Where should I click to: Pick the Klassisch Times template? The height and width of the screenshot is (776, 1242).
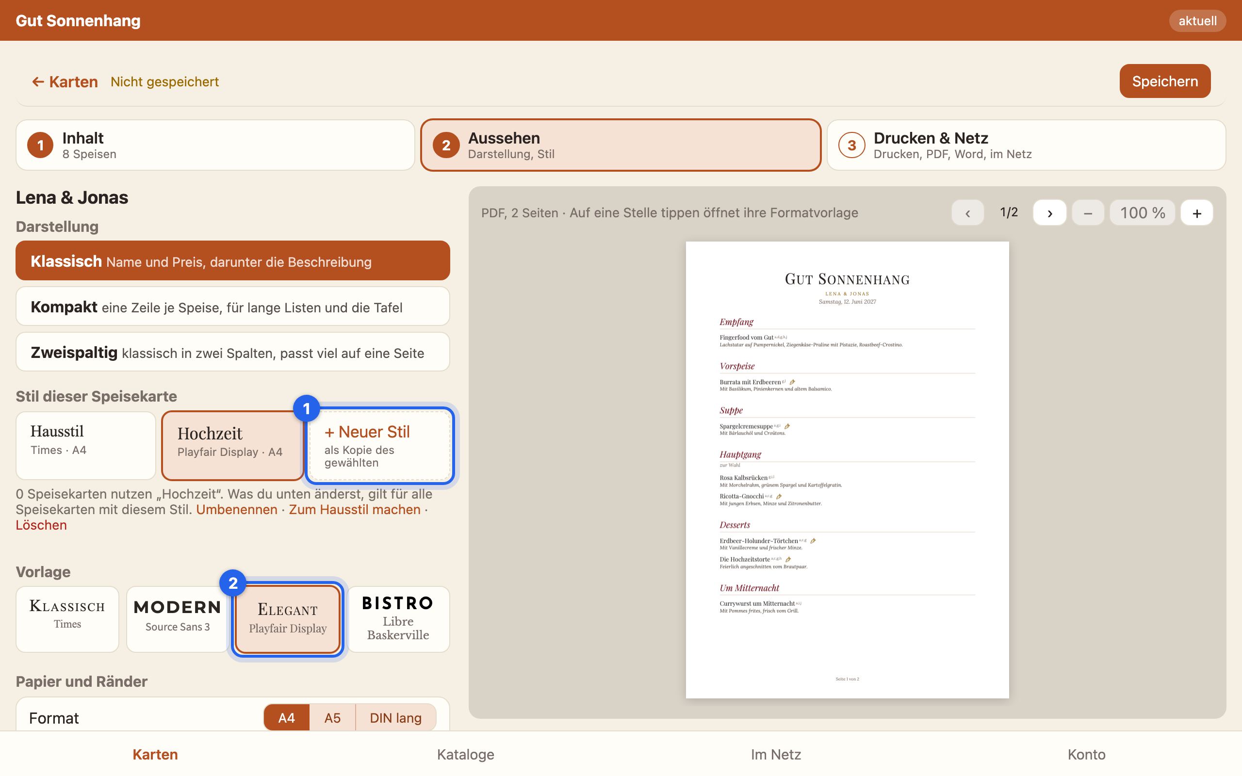tap(67, 619)
